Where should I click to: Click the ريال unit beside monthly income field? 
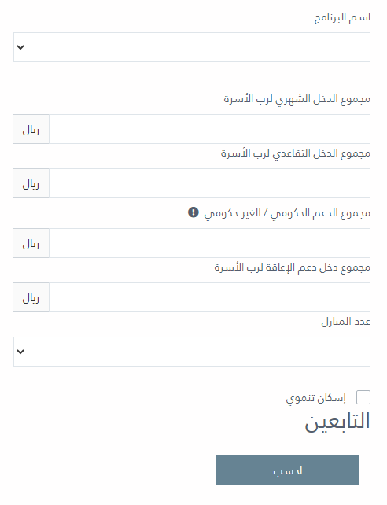[x=31, y=129]
